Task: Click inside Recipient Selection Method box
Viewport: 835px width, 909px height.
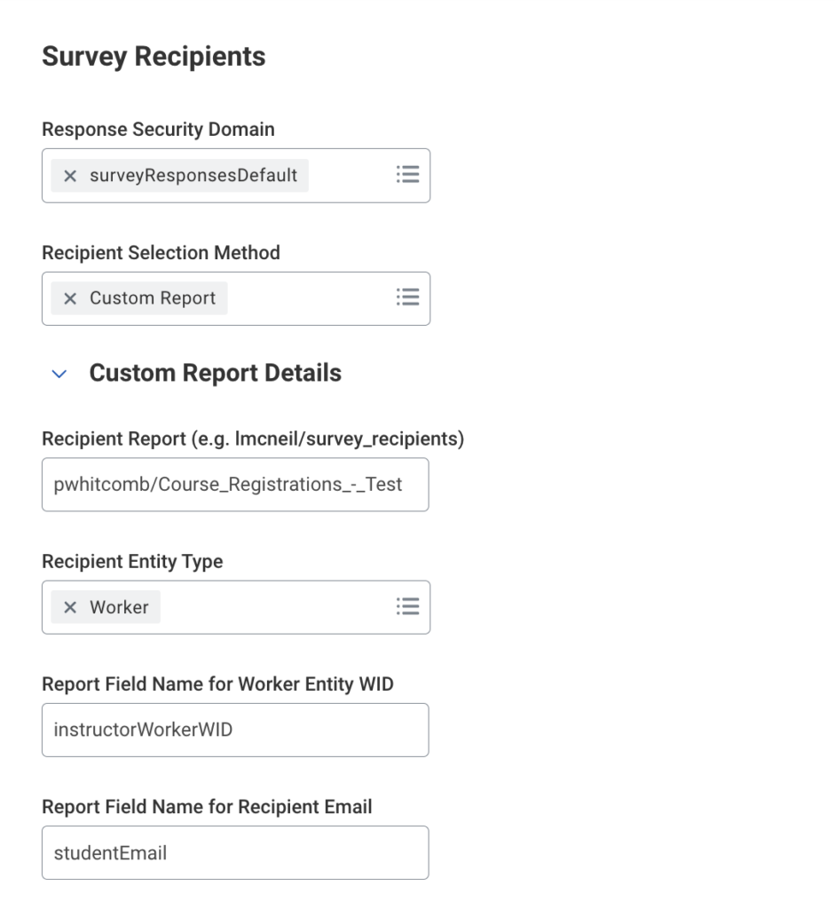Action: click(311, 298)
